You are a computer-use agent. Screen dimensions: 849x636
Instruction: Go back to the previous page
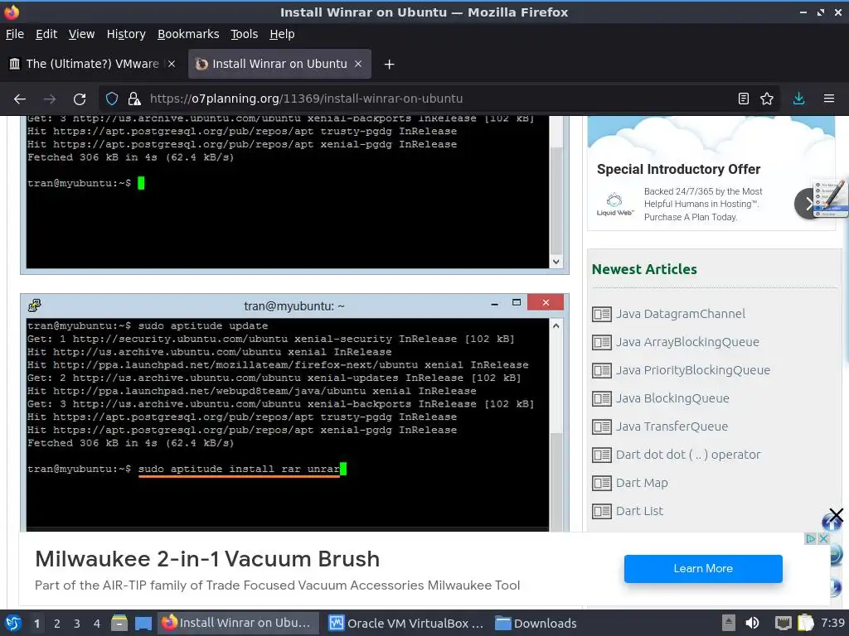pos(20,99)
